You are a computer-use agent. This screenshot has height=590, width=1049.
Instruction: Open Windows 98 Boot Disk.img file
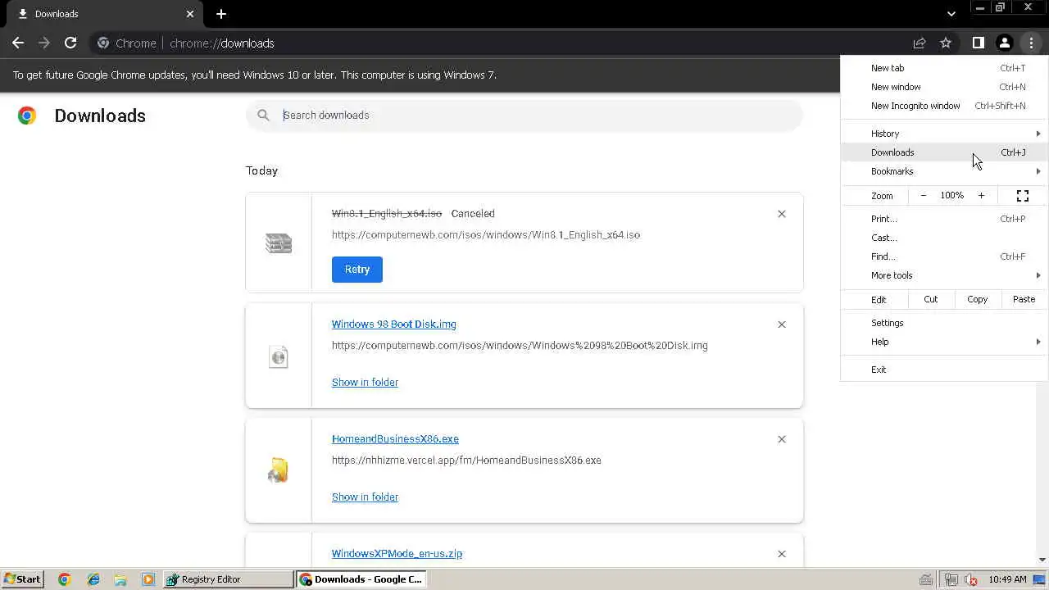click(x=394, y=324)
